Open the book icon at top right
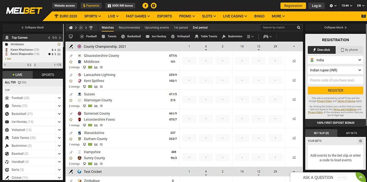This screenshot has width=367, height=182. click(x=363, y=16)
